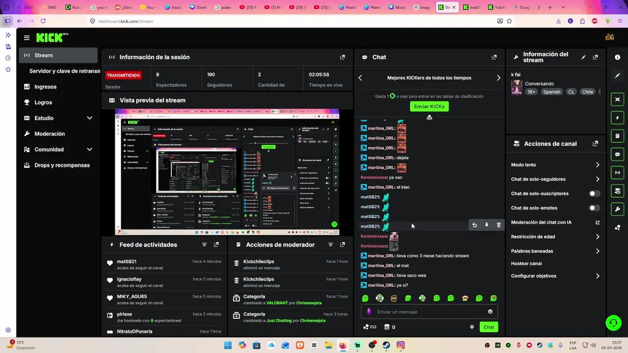628x353 pixels.
Task: Open the chat shop icon showing 0
Action: (390, 327)
